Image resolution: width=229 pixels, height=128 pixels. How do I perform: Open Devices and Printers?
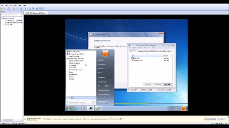click(x=104, y=86)
